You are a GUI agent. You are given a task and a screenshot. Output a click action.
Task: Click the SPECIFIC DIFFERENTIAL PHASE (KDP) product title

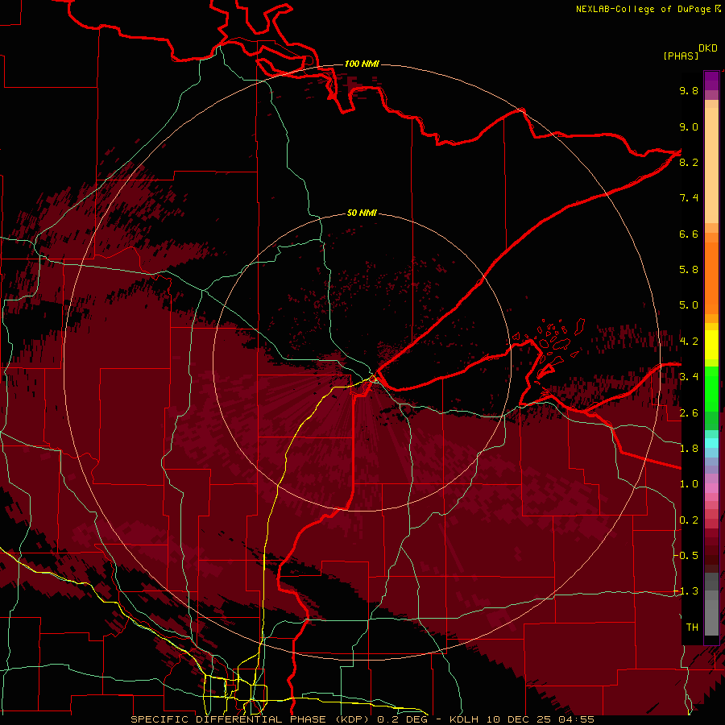click(x=251, y=719)
